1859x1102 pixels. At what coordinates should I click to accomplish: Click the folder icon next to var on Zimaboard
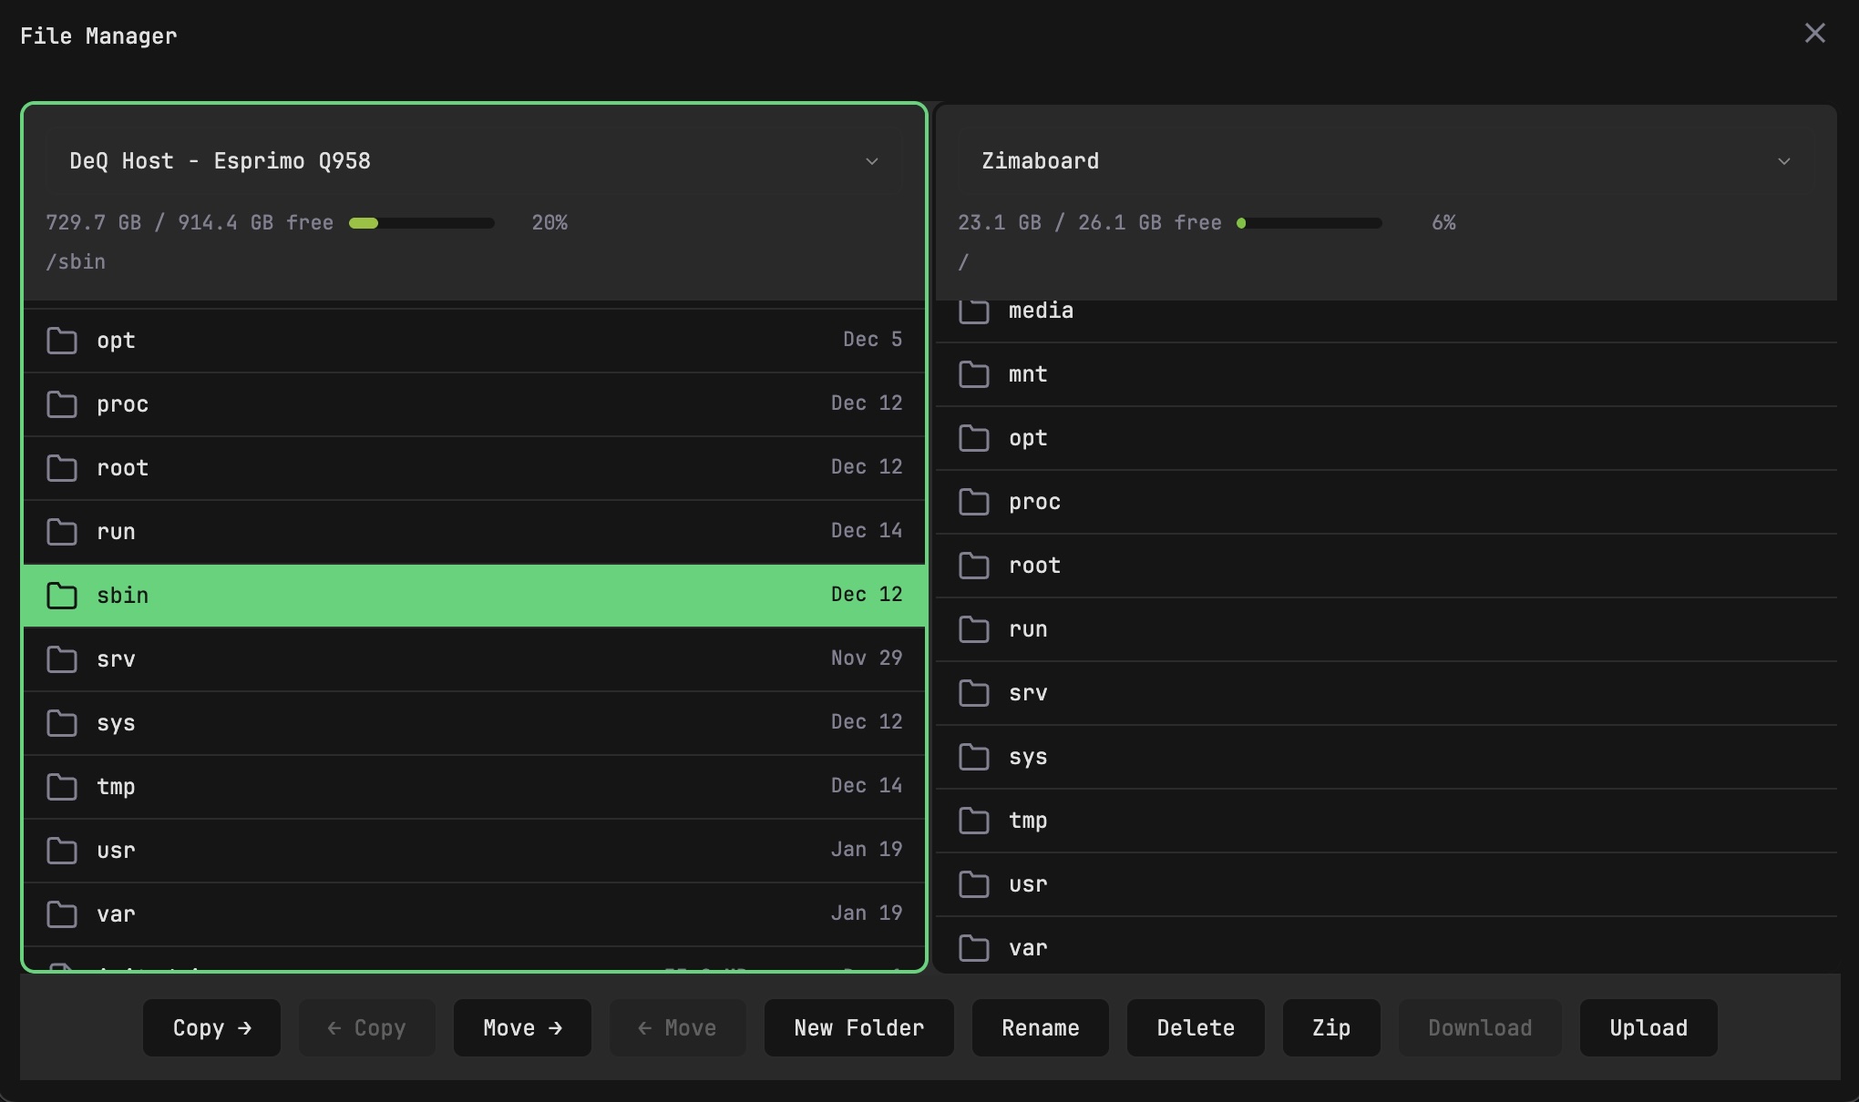974,948
